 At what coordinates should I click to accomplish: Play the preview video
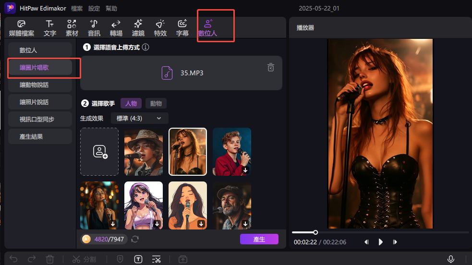(x=380, y=242)
